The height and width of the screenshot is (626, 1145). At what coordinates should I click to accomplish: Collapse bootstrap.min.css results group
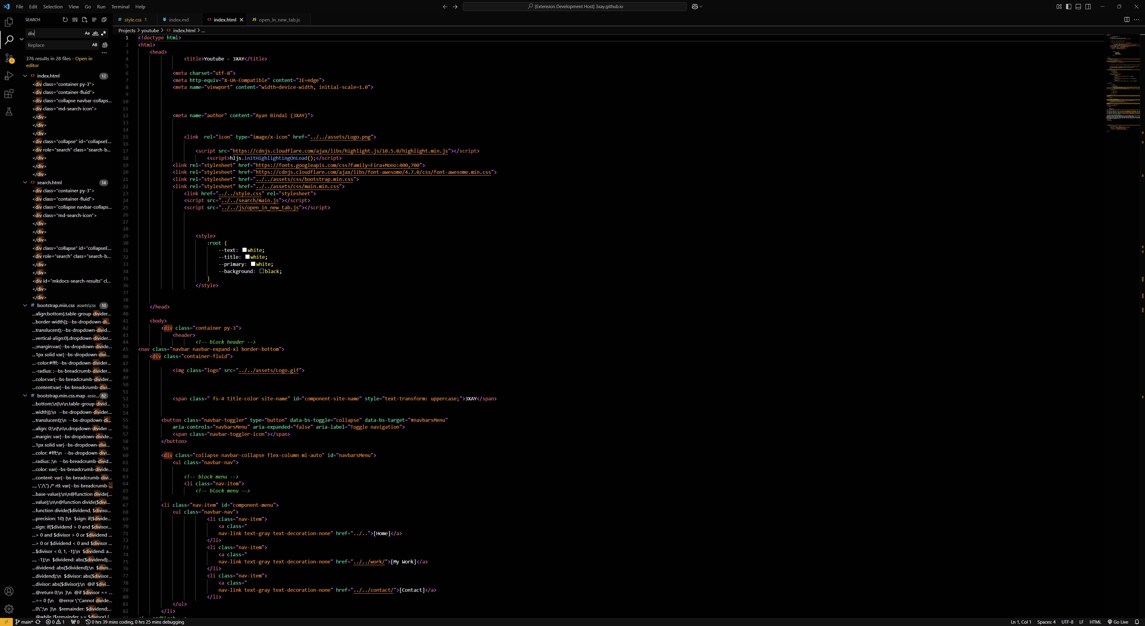pos(25,306)
